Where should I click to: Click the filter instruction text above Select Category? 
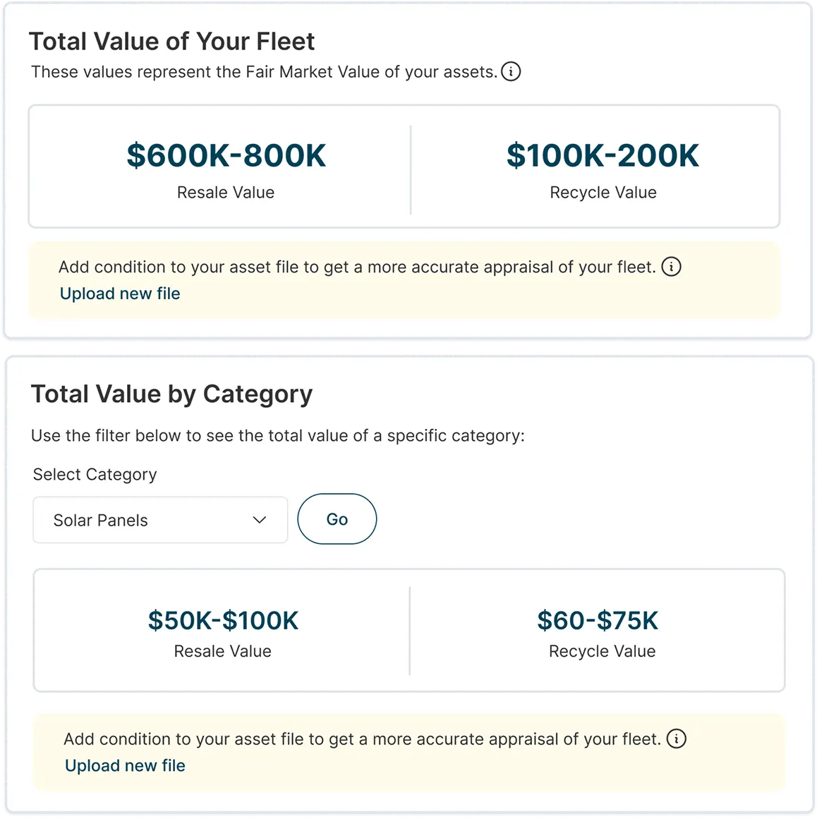277,435
